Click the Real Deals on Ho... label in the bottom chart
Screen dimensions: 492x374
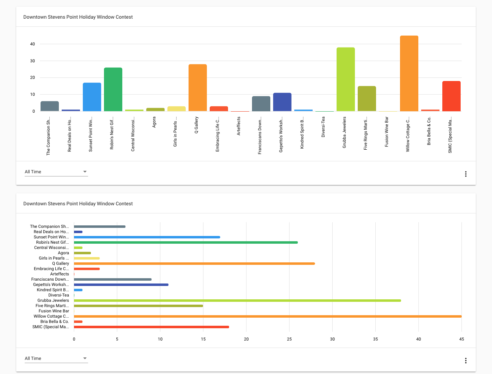click(51, 232)
